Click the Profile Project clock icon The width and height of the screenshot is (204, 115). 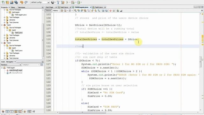click(79, 2)
